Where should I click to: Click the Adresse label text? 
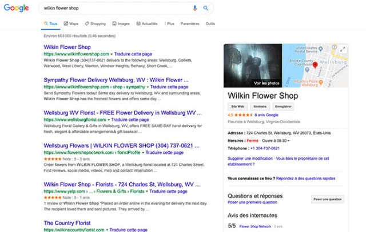click(236, 133)
